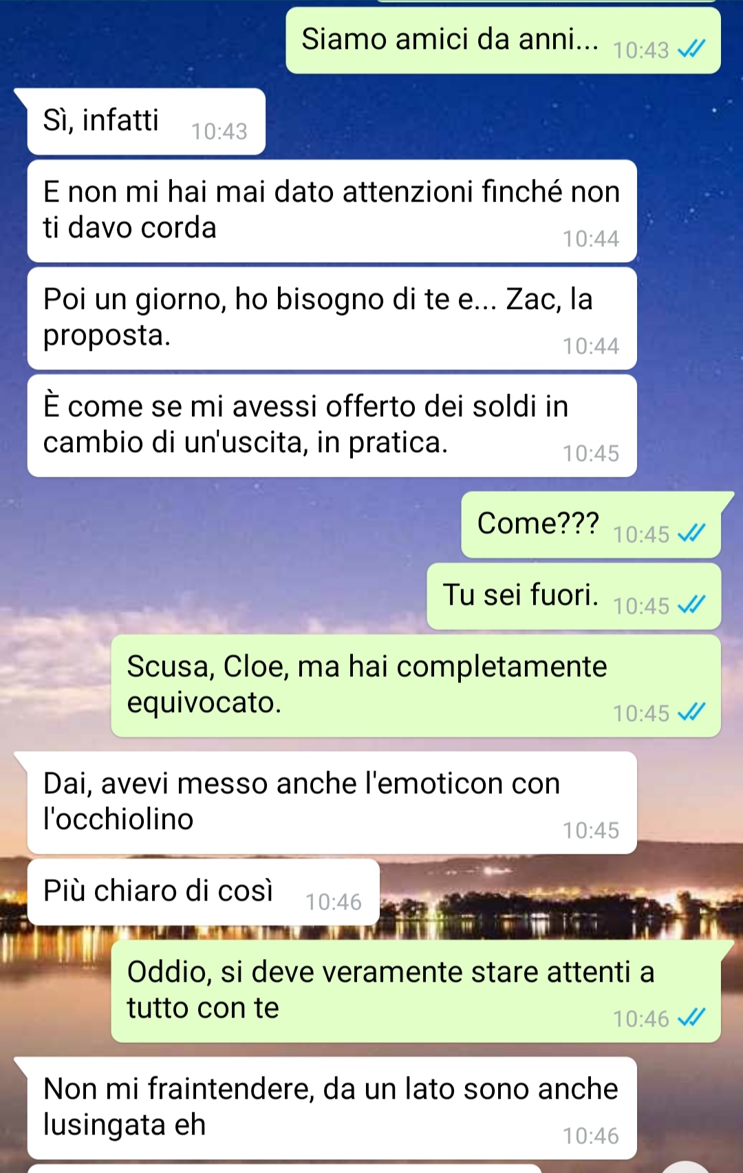743x1173 pixels.
Task: Select message mentioning 'l'emoticon con l'occhiolino'
Action: click(x=332, y=803)
